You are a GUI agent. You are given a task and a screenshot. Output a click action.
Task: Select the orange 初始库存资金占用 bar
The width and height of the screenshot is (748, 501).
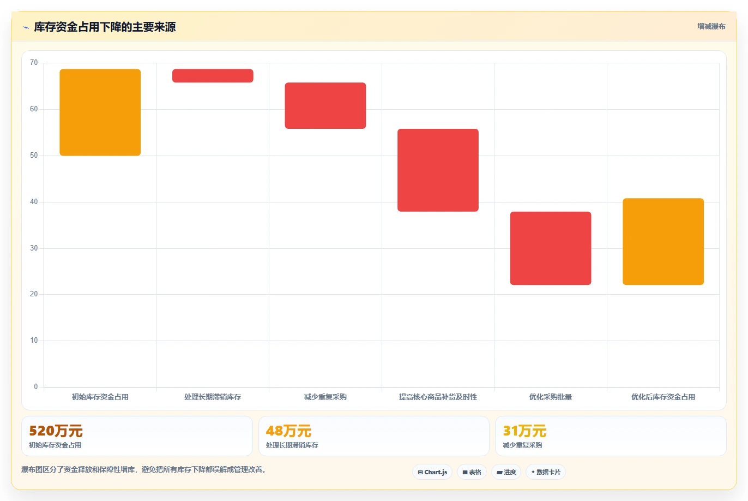(x=100, y=112)
